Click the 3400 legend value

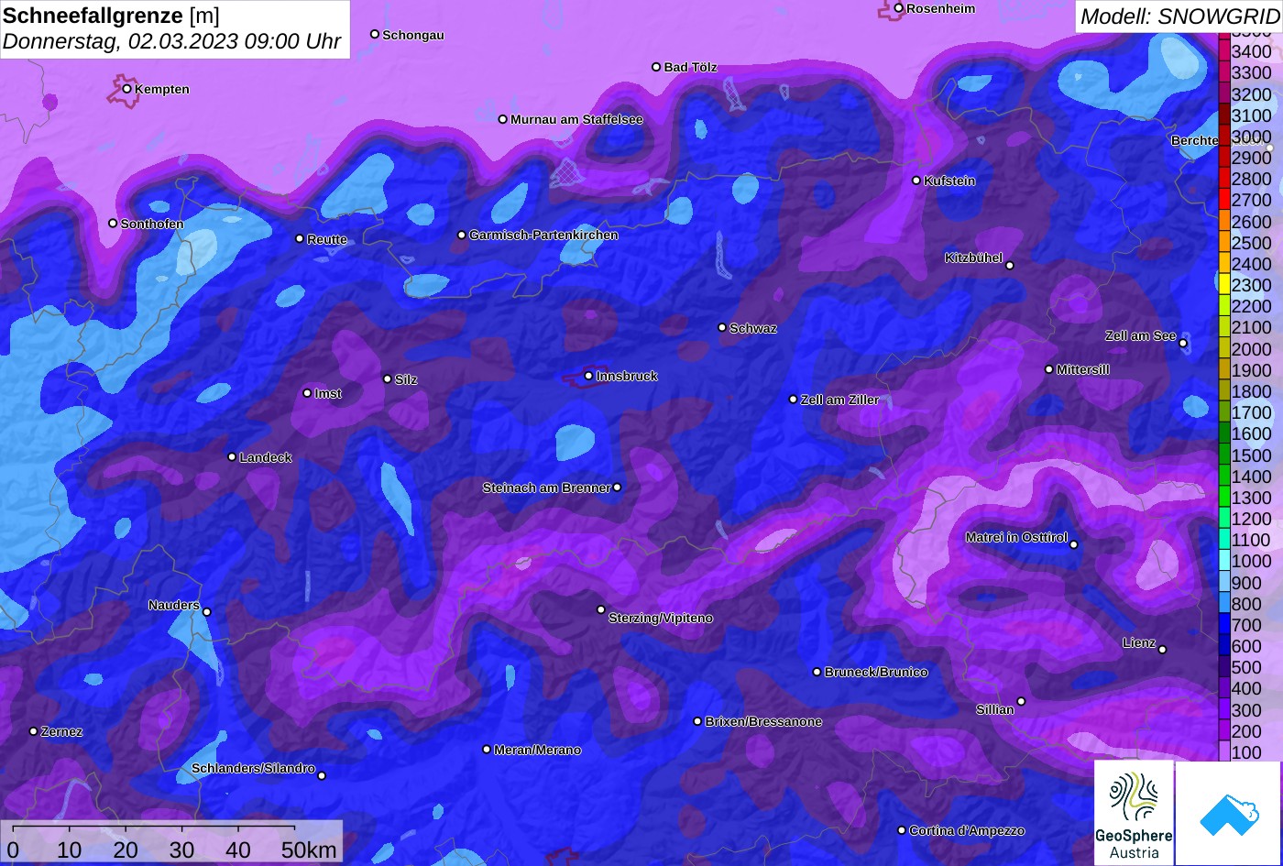pyautogui.click(x=1252, y=52)
